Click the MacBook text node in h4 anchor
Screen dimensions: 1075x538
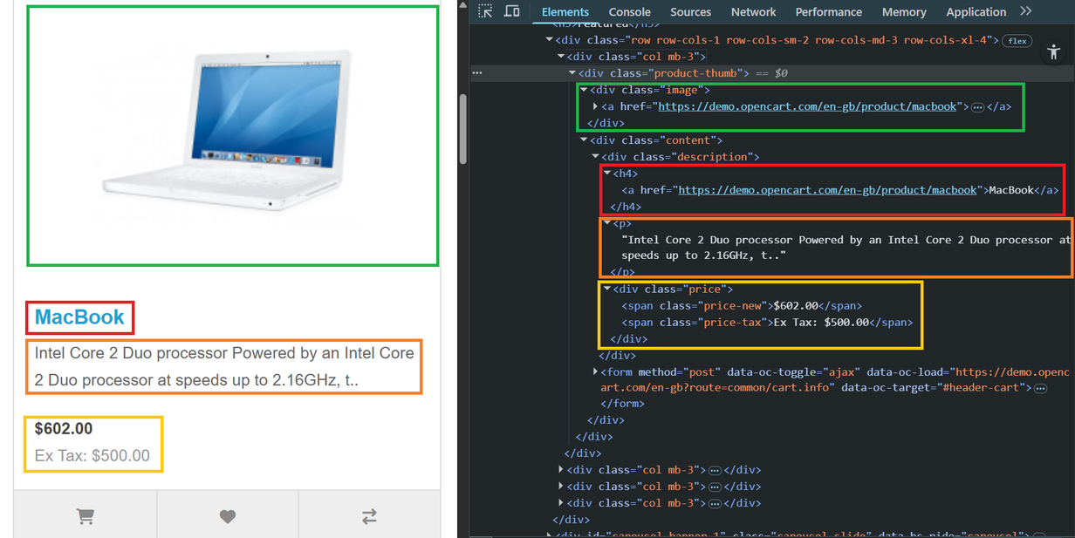pos(1010,190)
